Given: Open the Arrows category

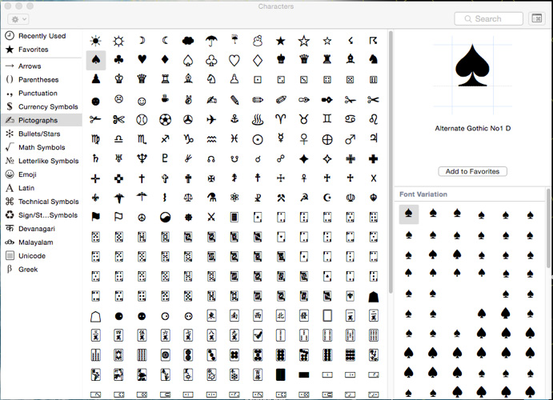Looking at the screenshot, I should click(42, 66).
